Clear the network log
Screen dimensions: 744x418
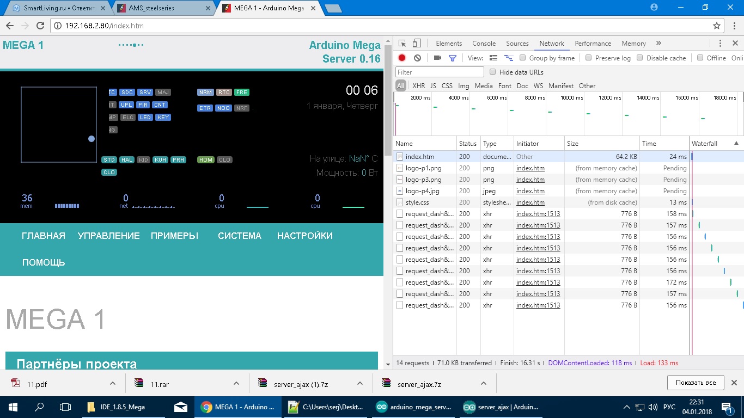[417, 58]
